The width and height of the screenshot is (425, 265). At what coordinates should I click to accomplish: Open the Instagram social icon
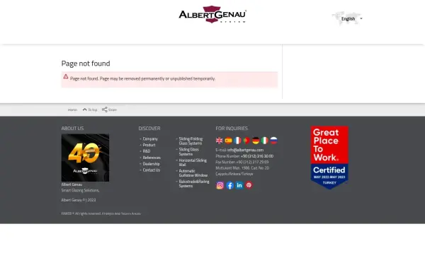(x=220, y=185)
